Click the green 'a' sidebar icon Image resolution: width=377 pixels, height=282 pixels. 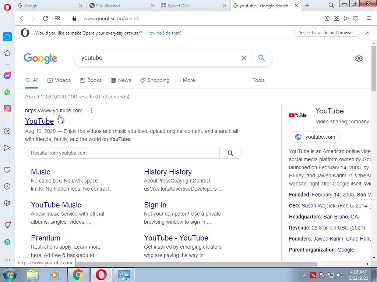coord(7,242)
